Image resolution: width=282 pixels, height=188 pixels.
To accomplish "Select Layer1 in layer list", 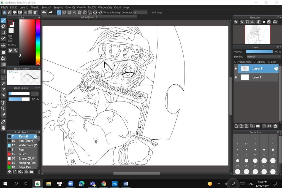I will (256, 77).
